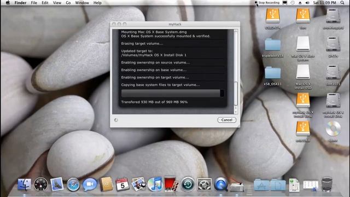350x197 pixels.
Task: Open the Applications folder stack in Dock
Action: tap(261, 185)
